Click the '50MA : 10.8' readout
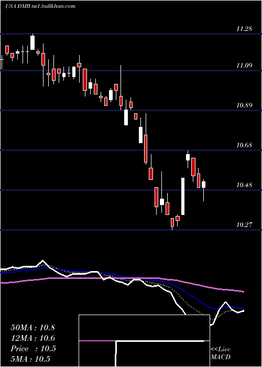Image resolution: width=262 pixels, height=367 pixels. tap(32, 328)
